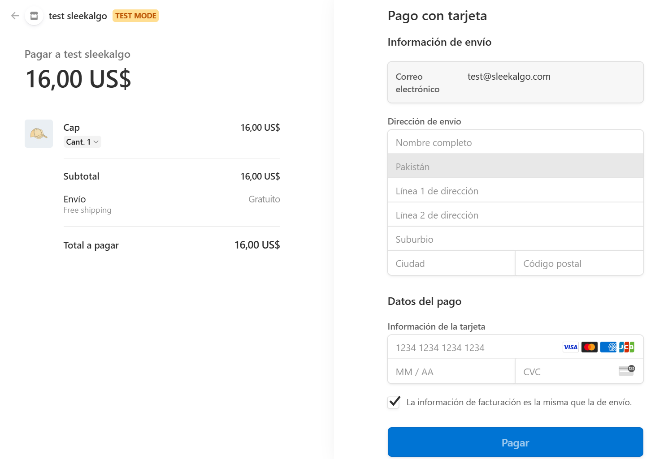This screenshot has height=459, width=655.
Task: Focus the Ciudad input field
Action: pos(451,263)
